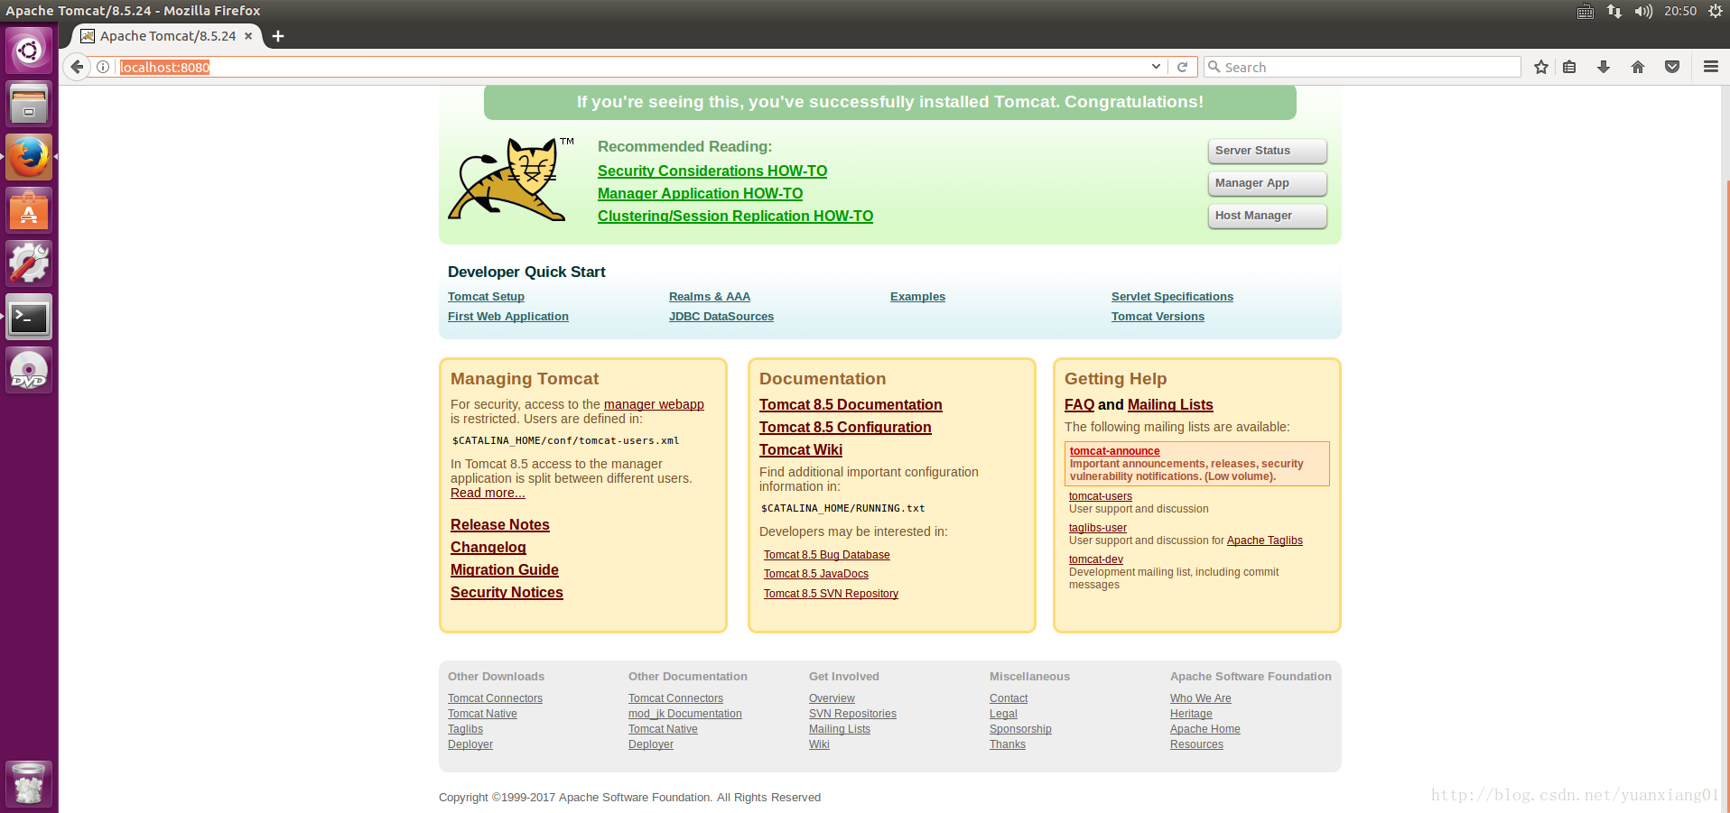Go to the Firefox home page
The image size is (1730, 813).
(1638, 67)
